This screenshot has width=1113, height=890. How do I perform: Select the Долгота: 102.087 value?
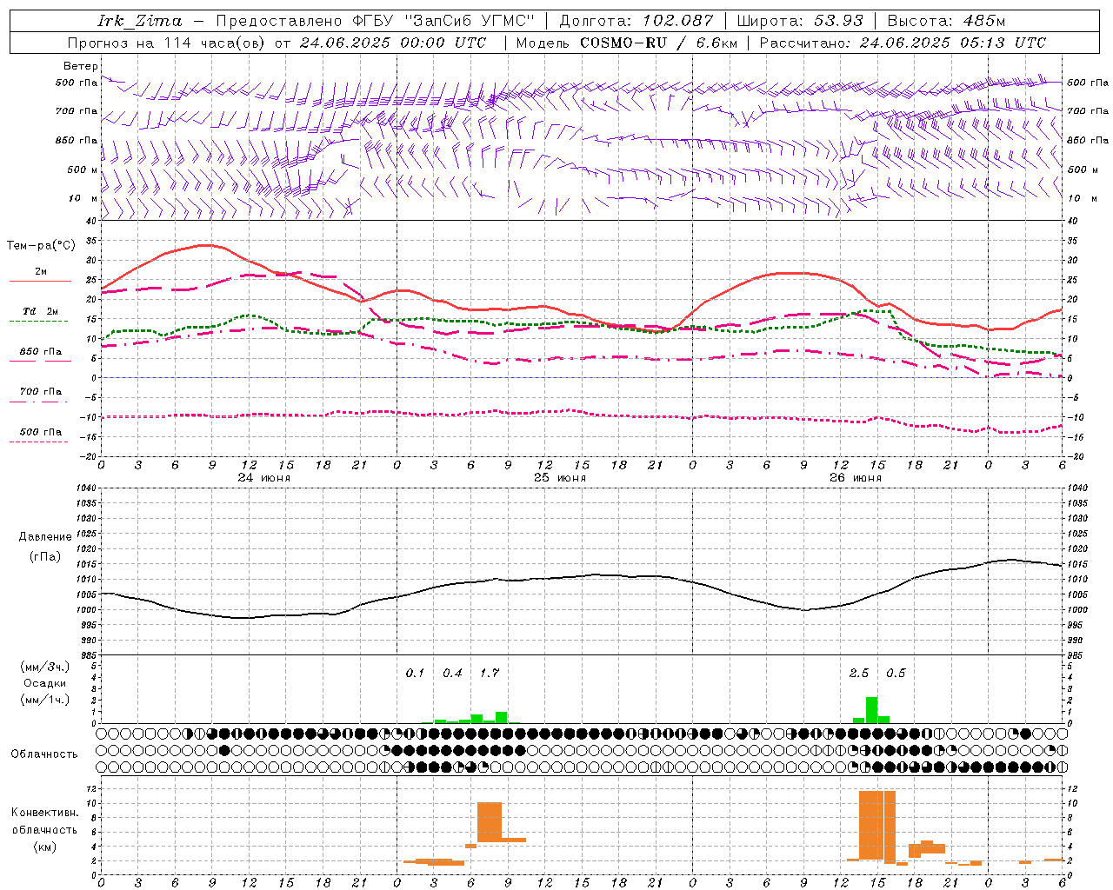tap(636, 21)
